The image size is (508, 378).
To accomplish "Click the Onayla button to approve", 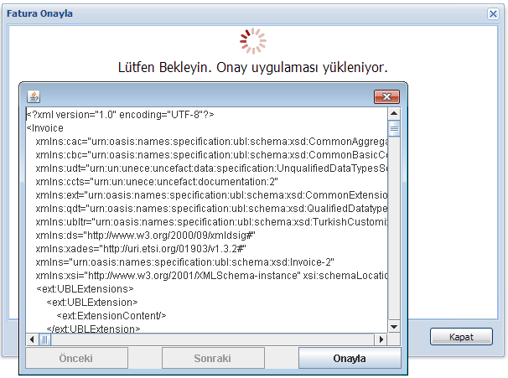I will coord(350,358).
